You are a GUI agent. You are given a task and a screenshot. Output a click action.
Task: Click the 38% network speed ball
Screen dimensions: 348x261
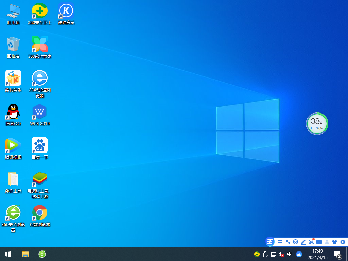317,124
